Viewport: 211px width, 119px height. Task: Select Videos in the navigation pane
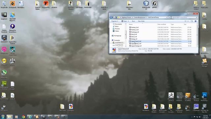point(117,31)
